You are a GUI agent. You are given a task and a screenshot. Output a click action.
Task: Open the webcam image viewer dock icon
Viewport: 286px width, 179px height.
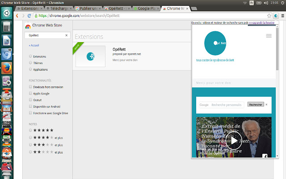7,81
